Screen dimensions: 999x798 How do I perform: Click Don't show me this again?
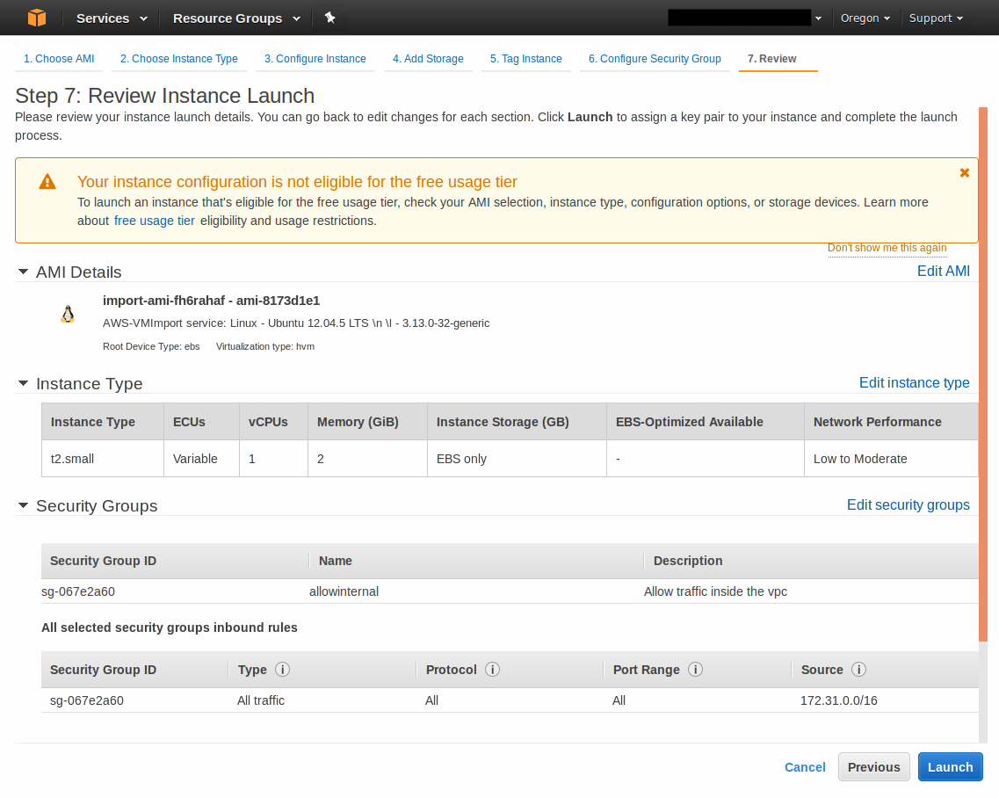(x=887, y=248)
